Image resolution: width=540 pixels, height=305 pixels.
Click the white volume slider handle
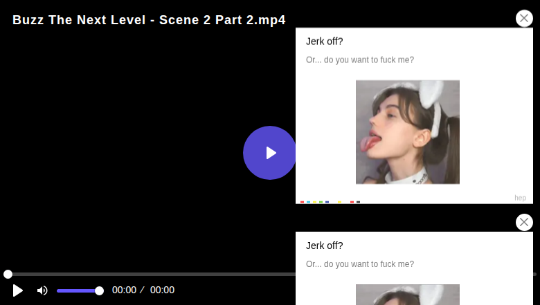click(x=99, y=290)
